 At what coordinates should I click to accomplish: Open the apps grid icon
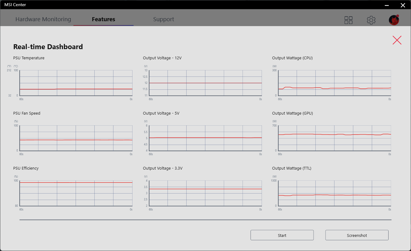(x=348, y=20)
